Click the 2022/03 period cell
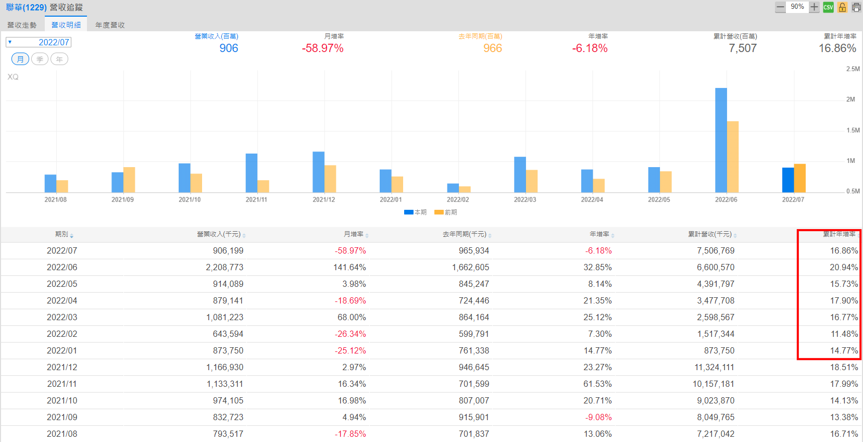 tap(62, 318)
